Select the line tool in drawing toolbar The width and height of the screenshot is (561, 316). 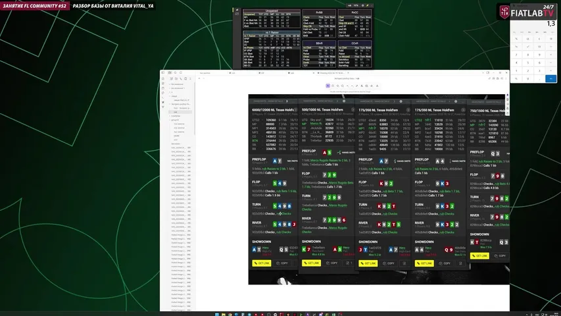click(352, 86)
